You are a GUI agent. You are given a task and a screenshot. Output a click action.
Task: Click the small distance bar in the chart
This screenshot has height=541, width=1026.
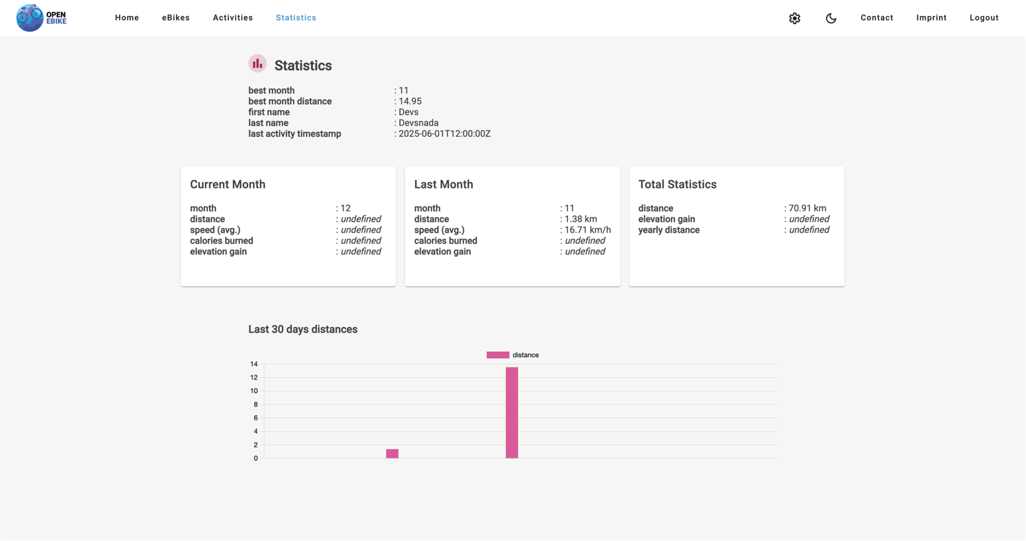(392, 453)
